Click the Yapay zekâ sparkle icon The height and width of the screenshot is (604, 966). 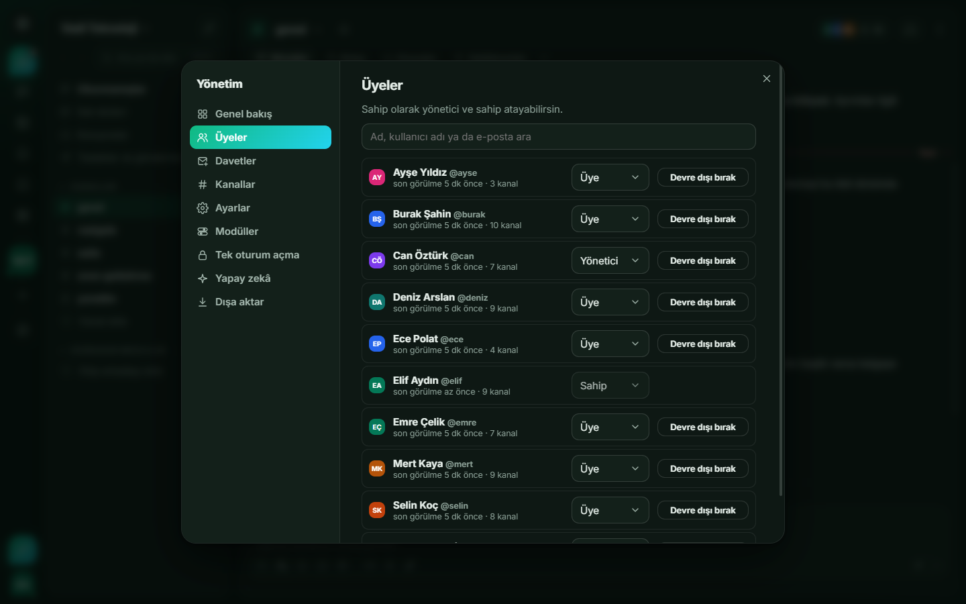(x=203, y=279)
